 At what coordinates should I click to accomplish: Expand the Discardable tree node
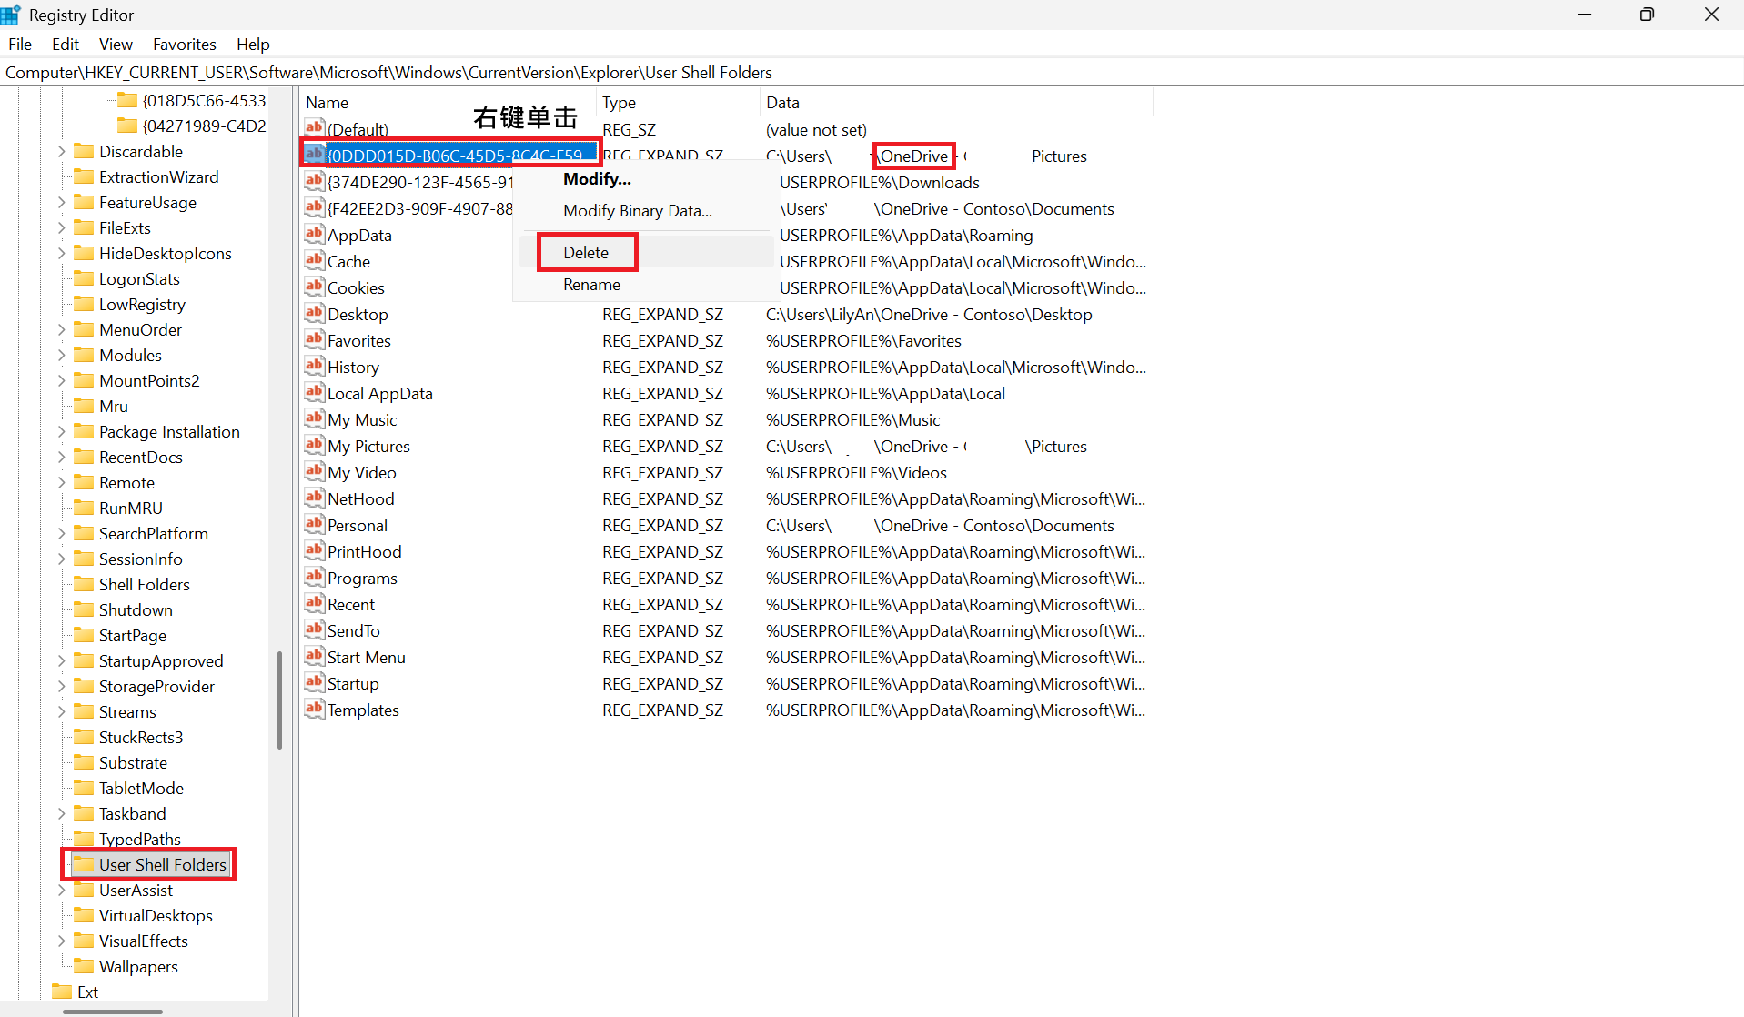(62, 151)
